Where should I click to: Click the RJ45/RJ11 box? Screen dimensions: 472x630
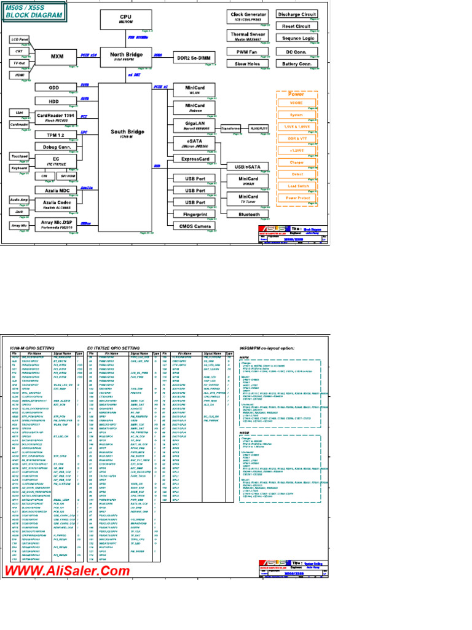(259, 129)
